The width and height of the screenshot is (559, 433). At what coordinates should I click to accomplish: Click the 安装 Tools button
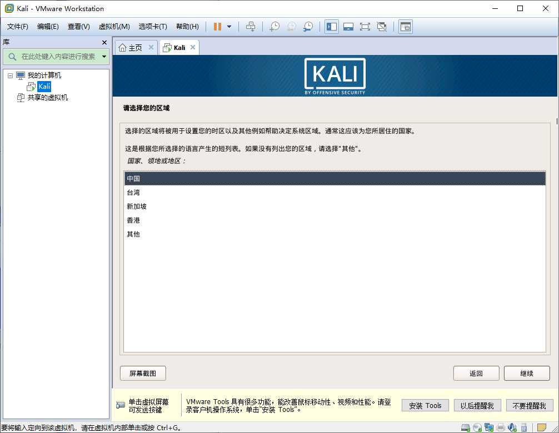click(425, 406)
